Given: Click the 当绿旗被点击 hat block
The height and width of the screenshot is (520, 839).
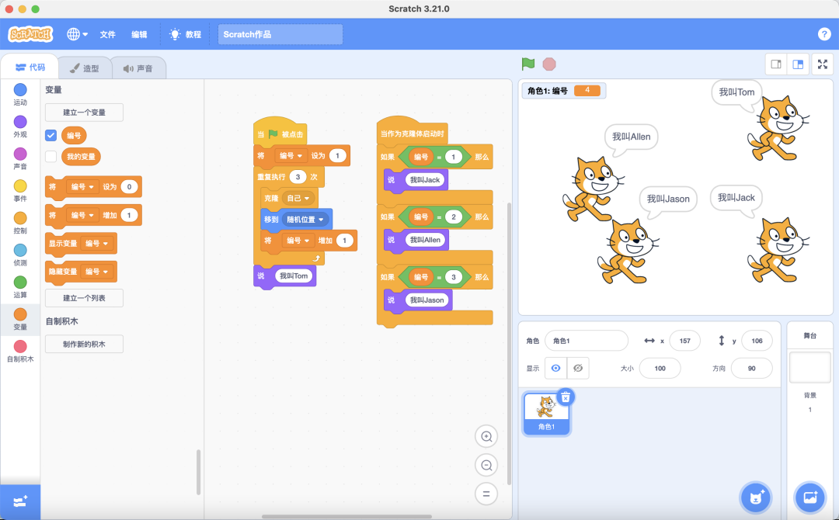Looking at the screenshot, I should tap(280, 132).
